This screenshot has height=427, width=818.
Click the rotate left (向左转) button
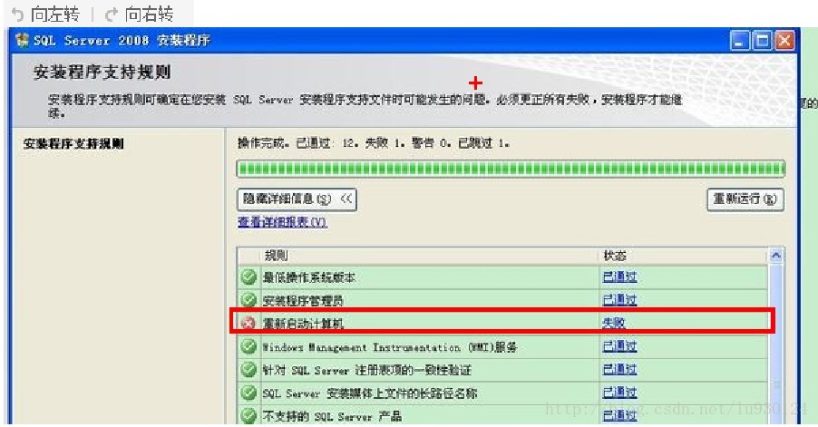click(x=44, y=15)
